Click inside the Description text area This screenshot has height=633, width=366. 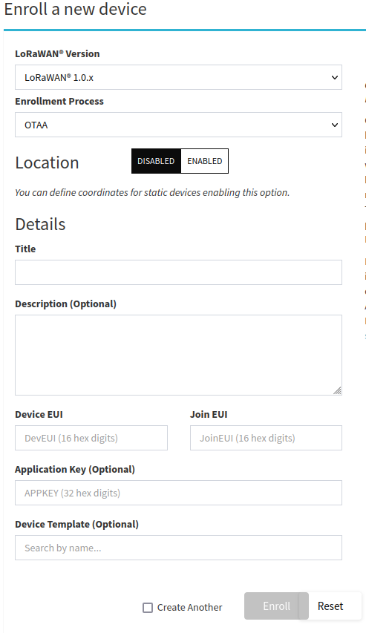click(178, 355)
